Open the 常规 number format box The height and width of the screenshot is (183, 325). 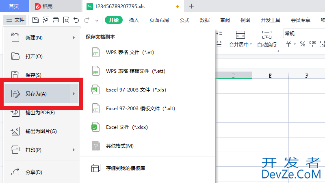pyautogui.click(x=304, y=33)
